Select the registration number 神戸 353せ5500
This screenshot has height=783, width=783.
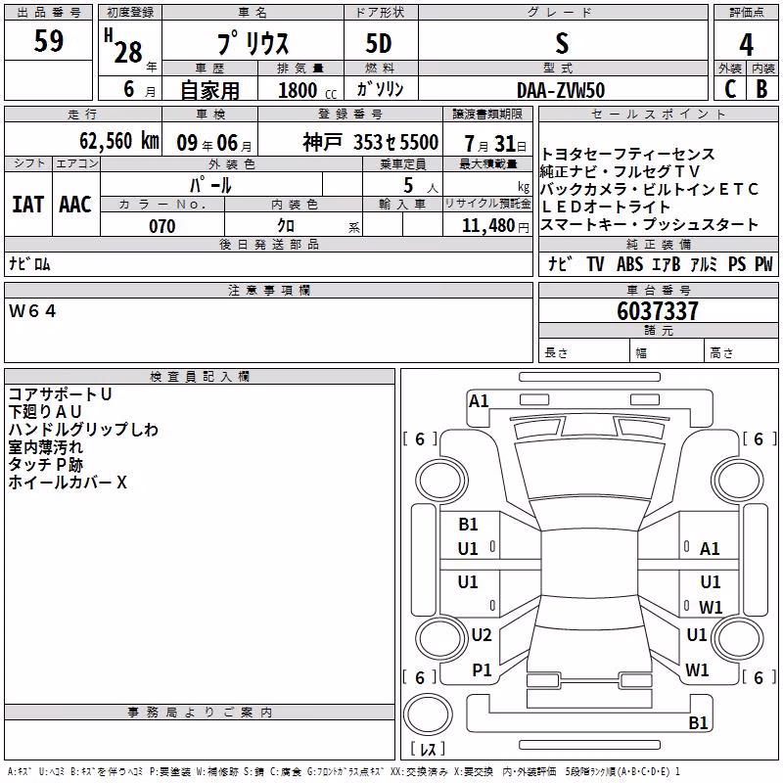pyautogui.click(x=371, y=142)
